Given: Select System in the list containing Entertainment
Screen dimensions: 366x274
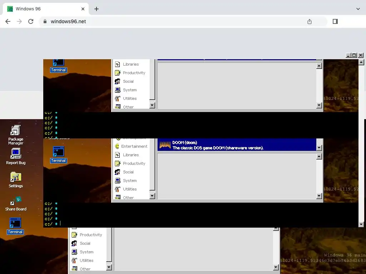Looking at the screenshot, I should [130, 181].
